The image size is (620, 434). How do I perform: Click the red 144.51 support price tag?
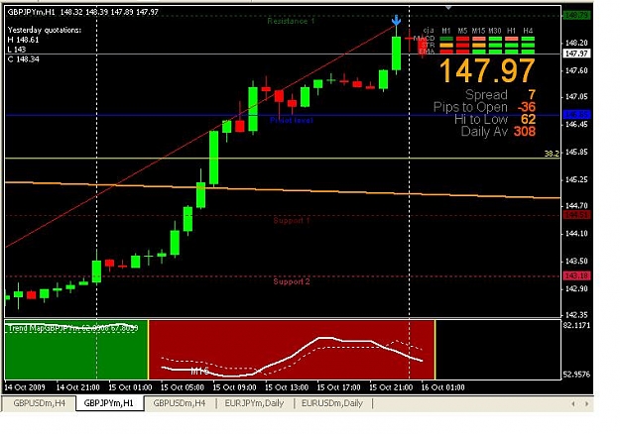(576, 215)
